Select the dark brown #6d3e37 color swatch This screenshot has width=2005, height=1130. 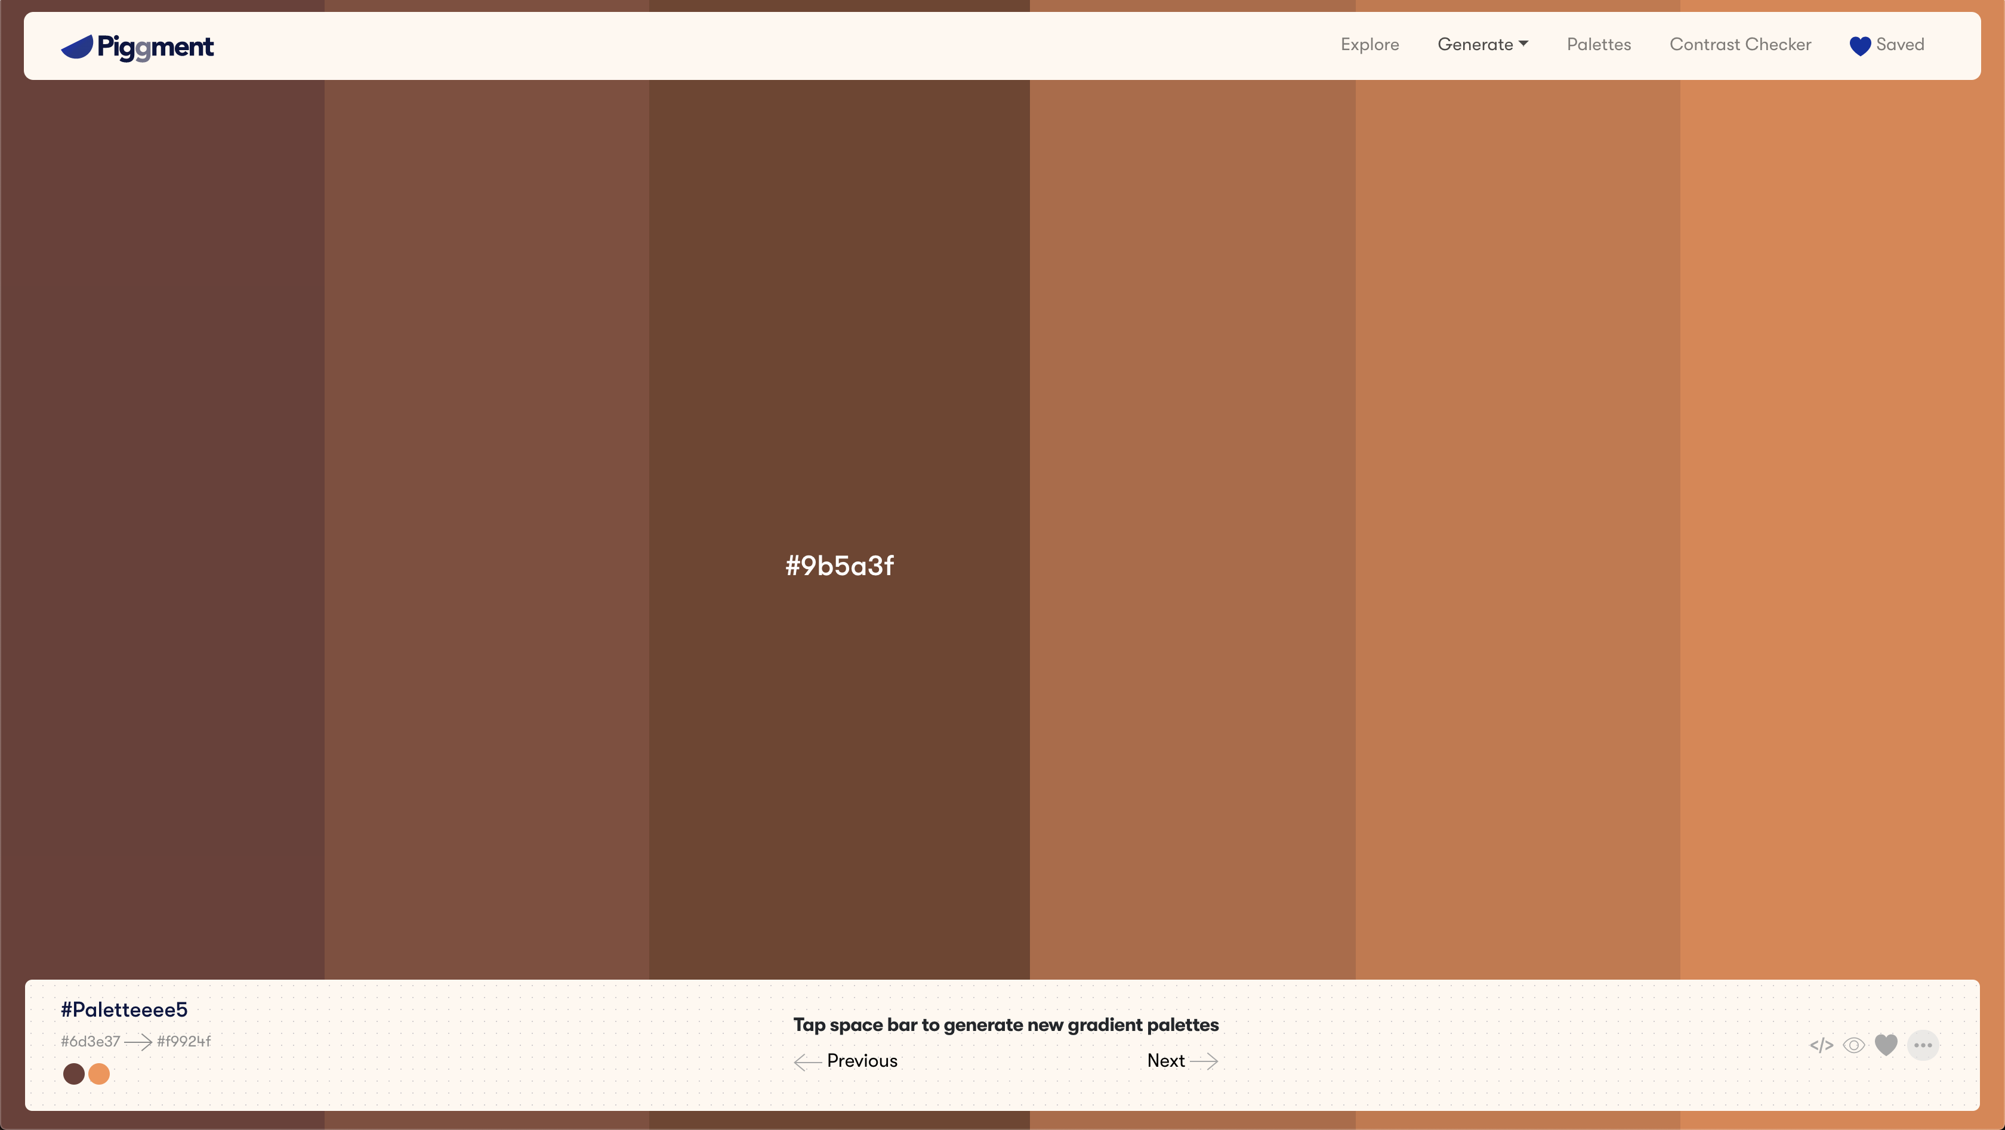(74, 1074)
